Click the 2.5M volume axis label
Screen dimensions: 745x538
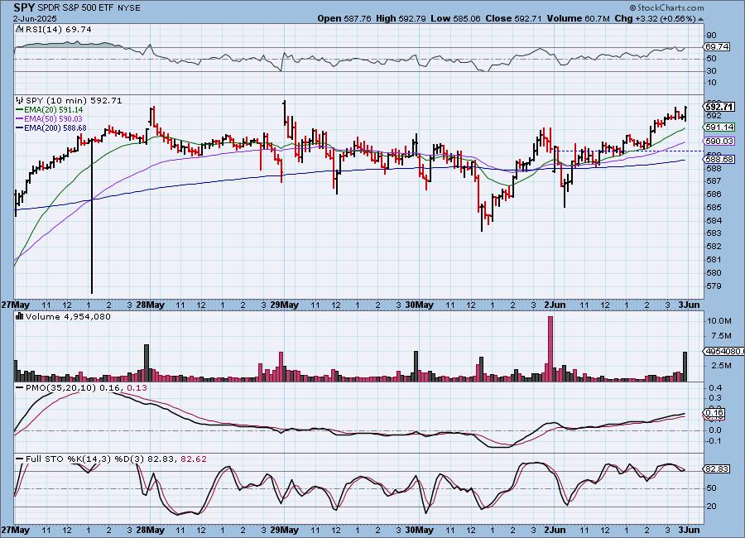[x=721, y=366]
